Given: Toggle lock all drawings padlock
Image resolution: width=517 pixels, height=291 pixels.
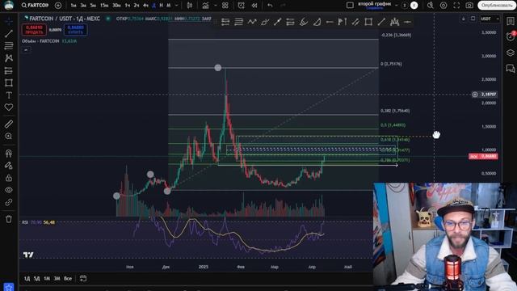Looking at the screenshot, I should pyautogui.click(x=9, y=178).
